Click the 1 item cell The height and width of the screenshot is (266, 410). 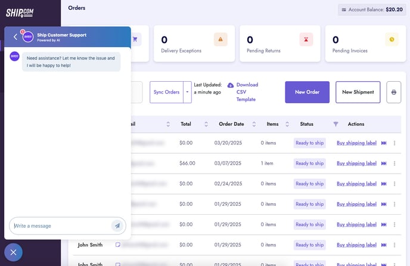pos(267,163)
